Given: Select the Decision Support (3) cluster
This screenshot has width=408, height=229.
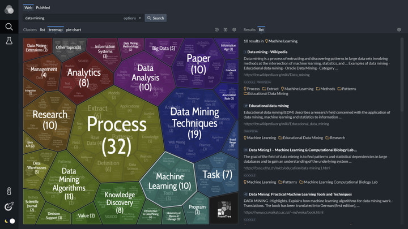Looking at the screenshot, I should pyautogui.click(x=54, y=215).
